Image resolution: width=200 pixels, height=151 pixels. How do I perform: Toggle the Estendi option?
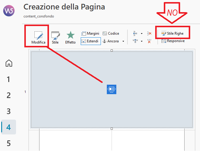[x=91, y=41]
